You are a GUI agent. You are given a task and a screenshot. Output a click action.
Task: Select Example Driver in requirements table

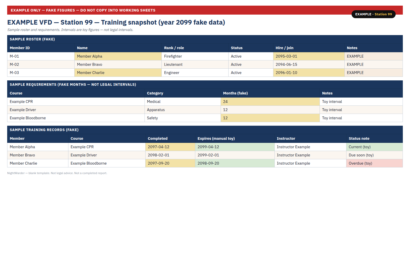(x=76, y=110)
